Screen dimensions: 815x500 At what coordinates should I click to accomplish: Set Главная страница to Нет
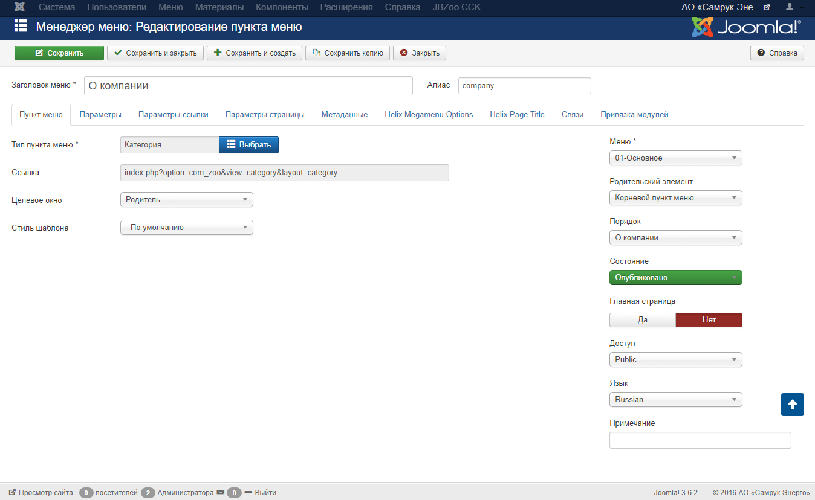[x=709, y=320]
